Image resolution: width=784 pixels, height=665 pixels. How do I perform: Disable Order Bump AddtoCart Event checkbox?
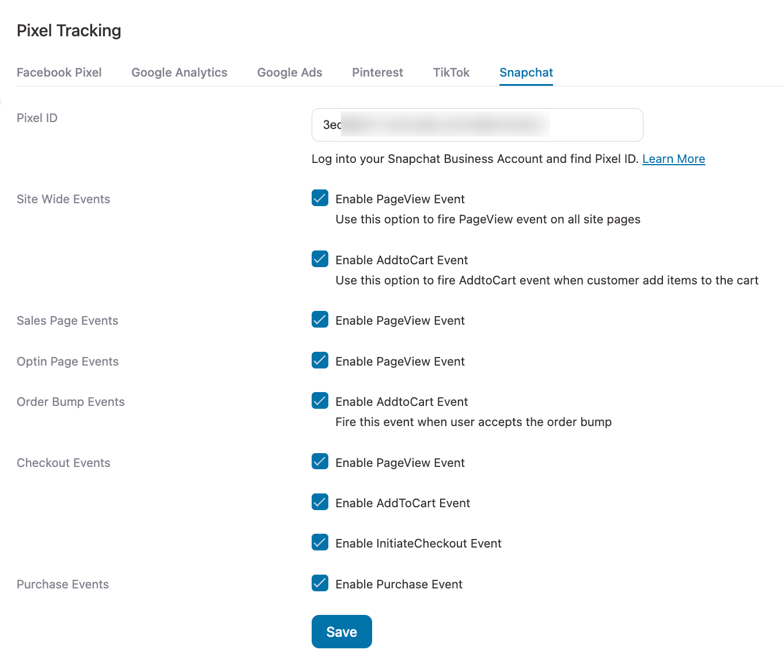(320, 401)
